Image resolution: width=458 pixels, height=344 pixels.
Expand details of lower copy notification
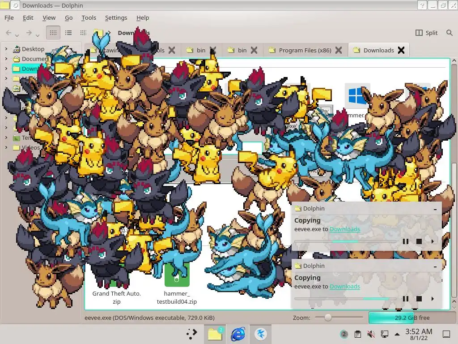[433, 299]
